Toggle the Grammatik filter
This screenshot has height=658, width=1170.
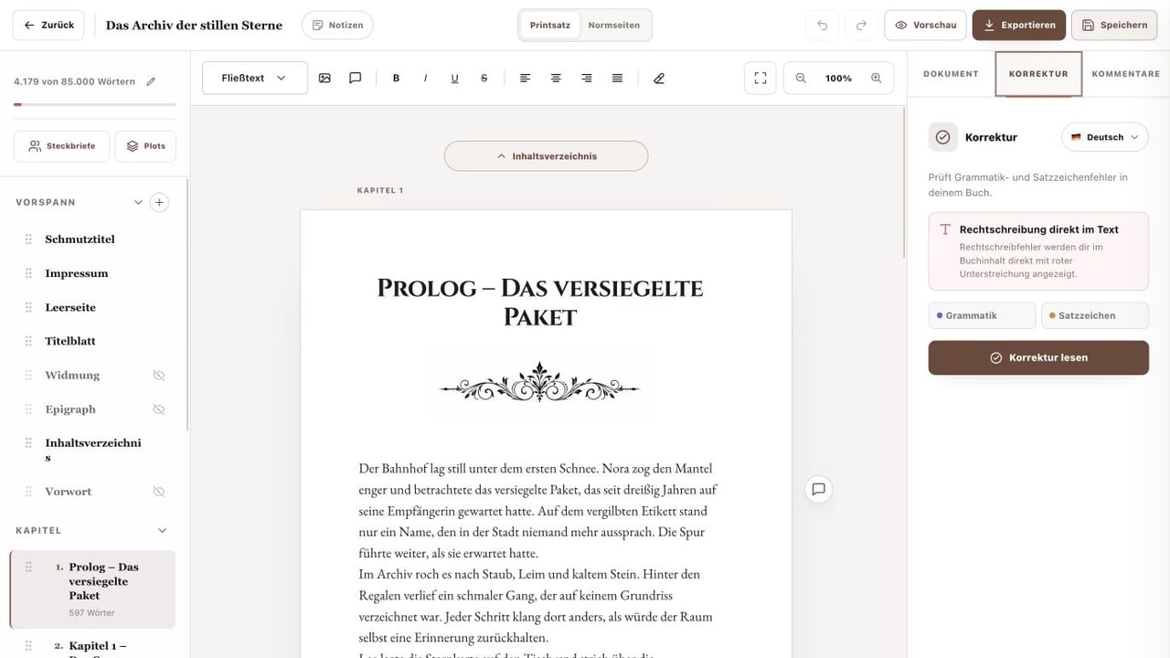(x=982, y=315)
